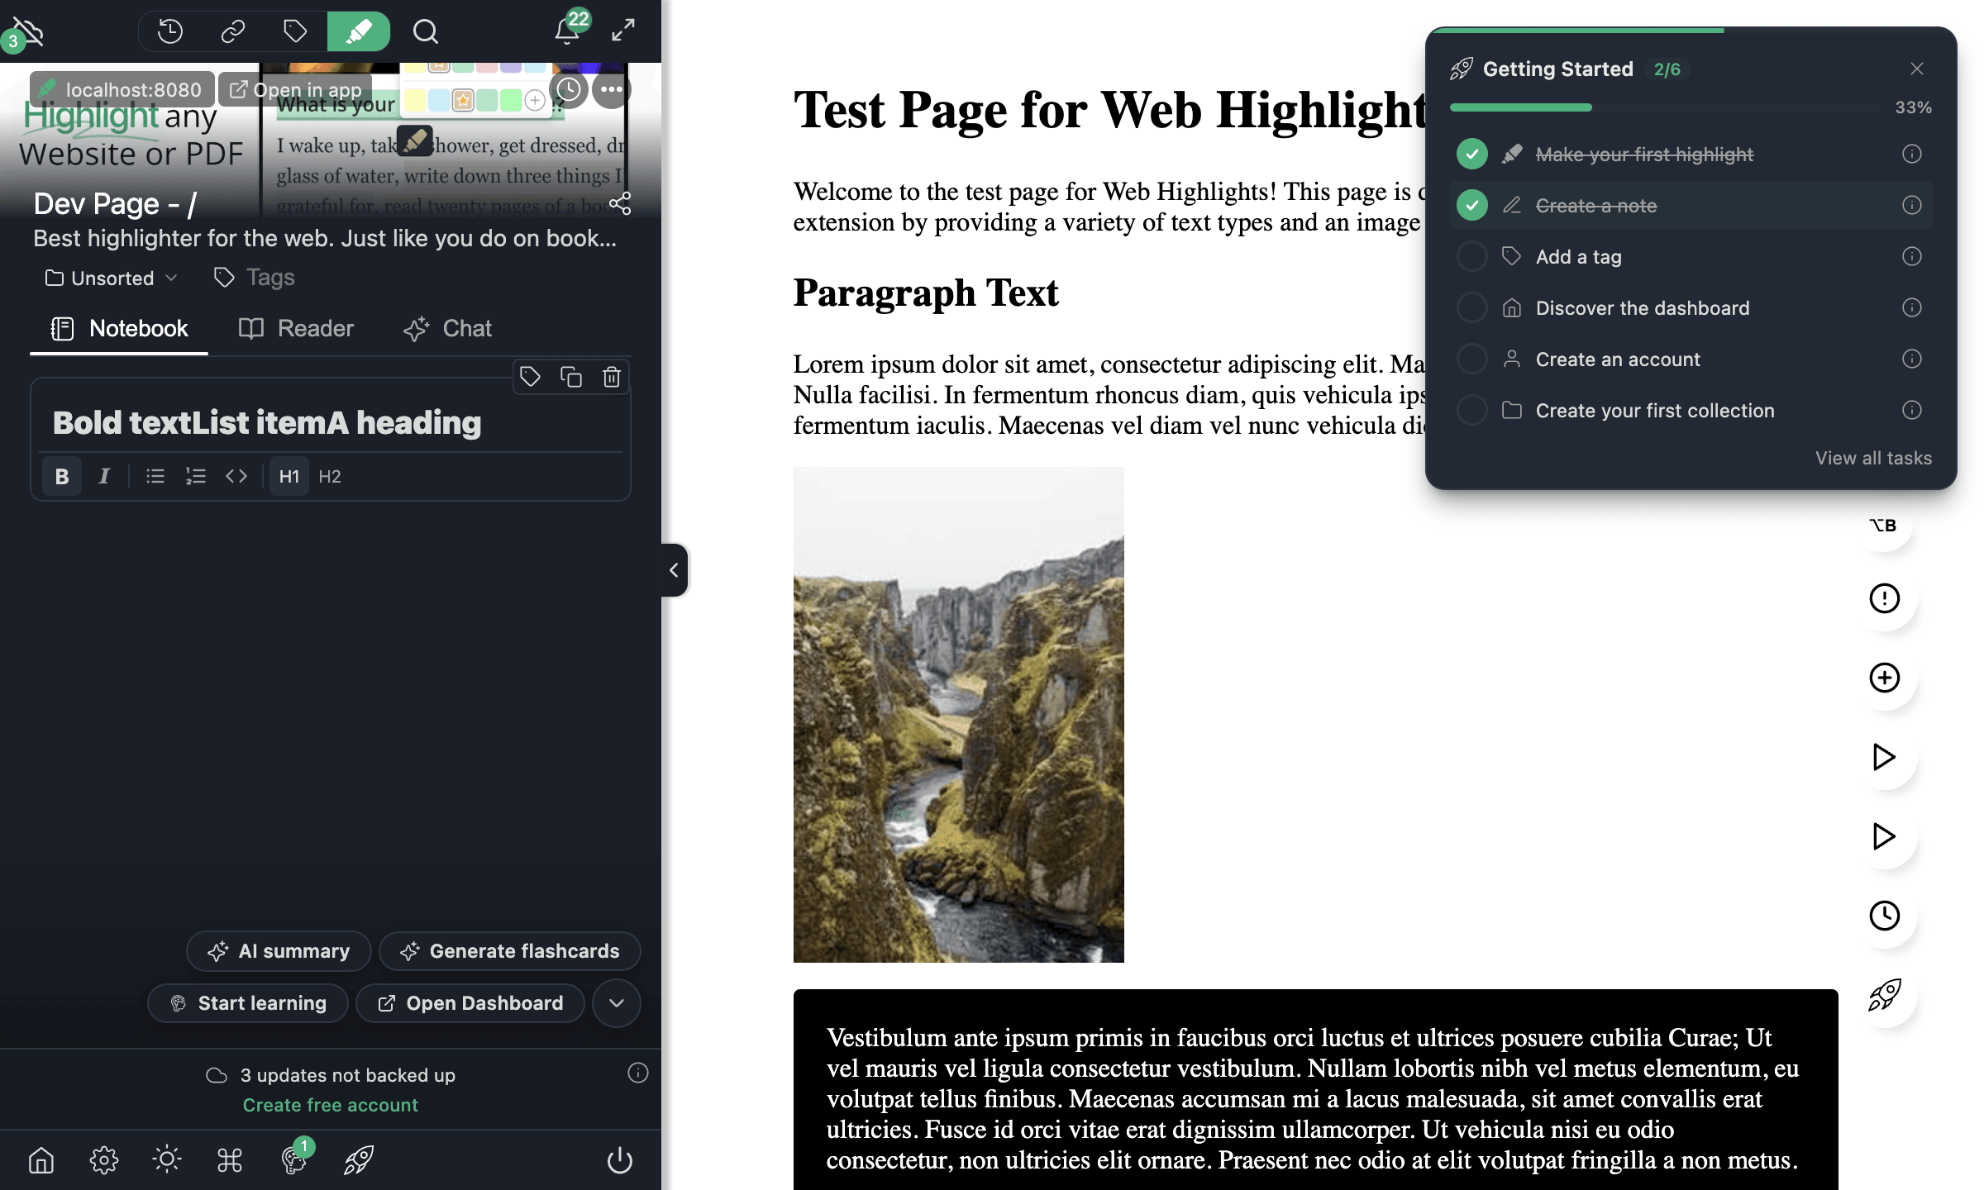Expand sidebar with the fullscreen arrows icon
Screen dimensions: 1984x1190
(623, 31)
